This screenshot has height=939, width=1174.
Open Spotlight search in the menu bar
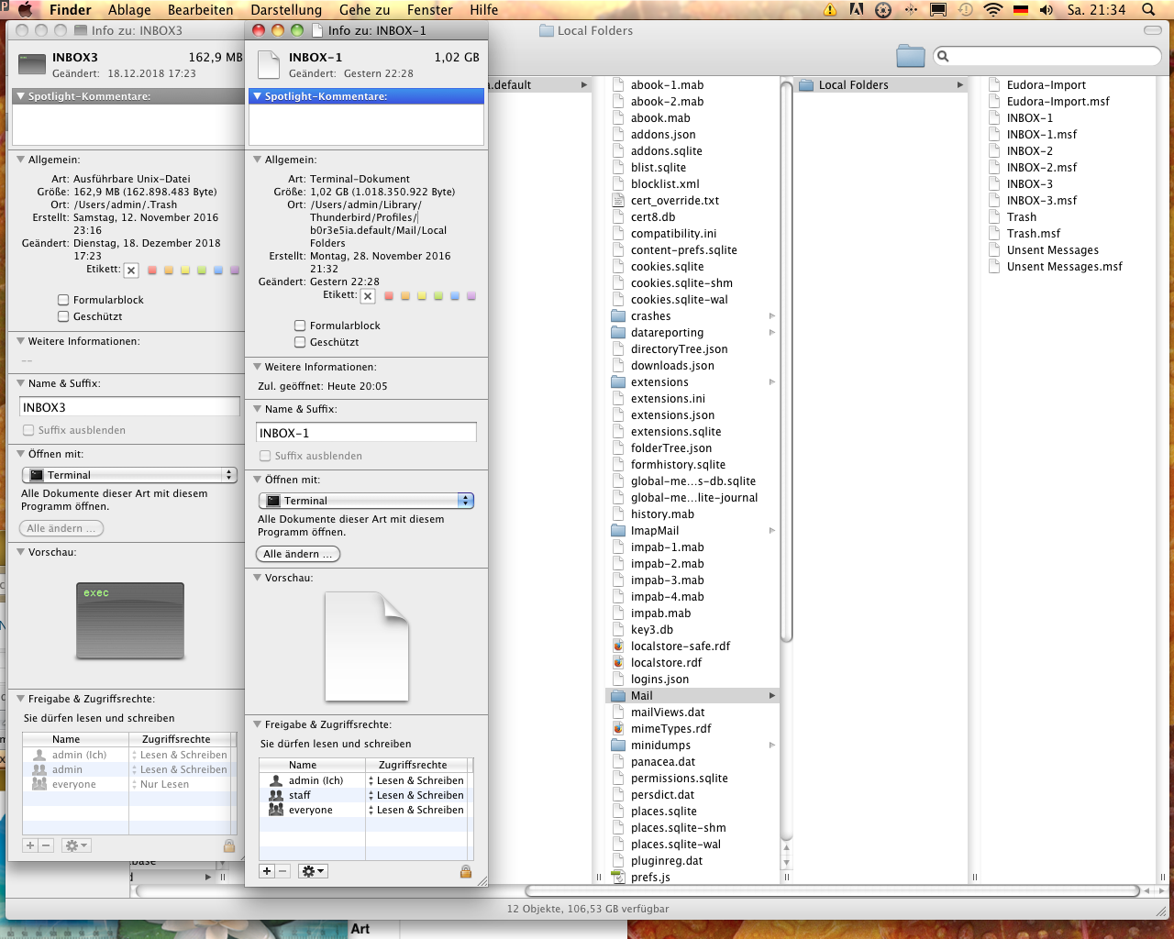[1148, 10]
